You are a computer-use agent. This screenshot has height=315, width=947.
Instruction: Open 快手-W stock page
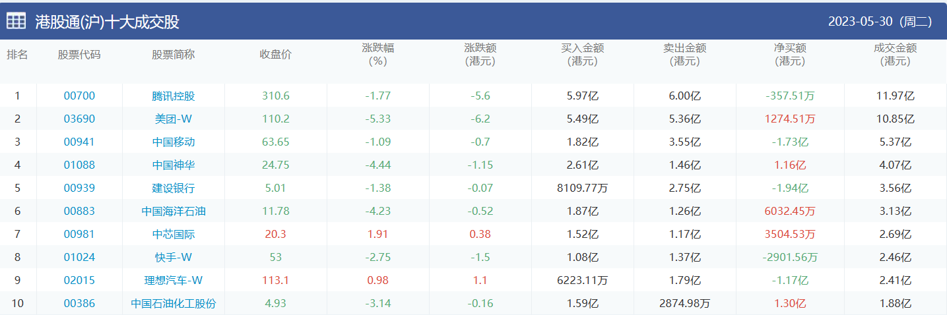pyautogui.click(x=174, y=257)
